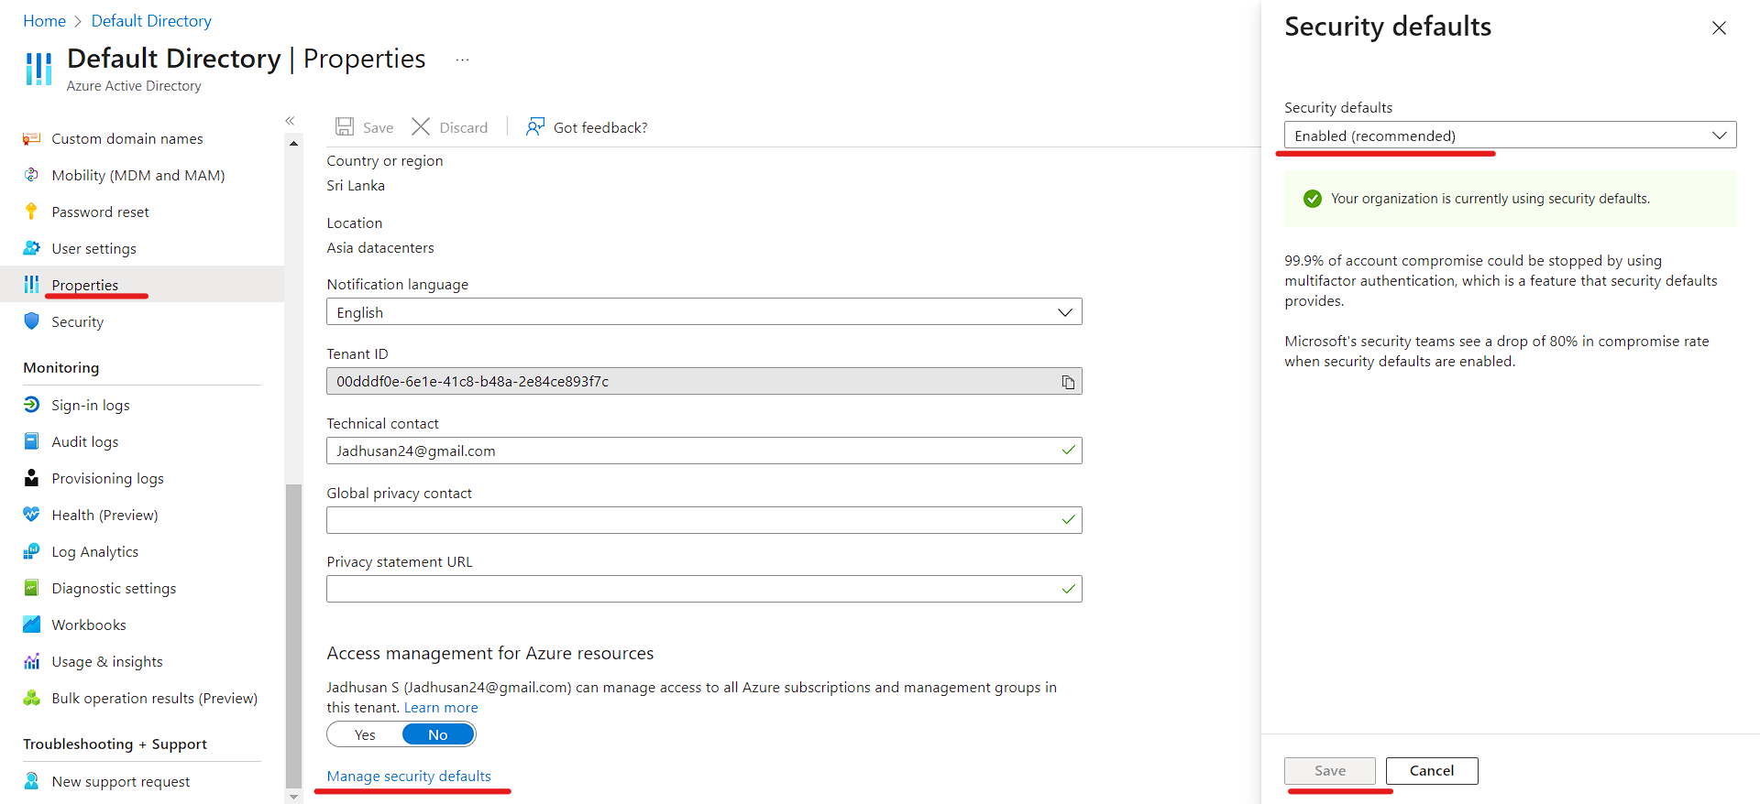The width and height of the screenshot is (1760, 804).
Task: Open more options ellipsis beside Properties title
Action: pos(462,60)
